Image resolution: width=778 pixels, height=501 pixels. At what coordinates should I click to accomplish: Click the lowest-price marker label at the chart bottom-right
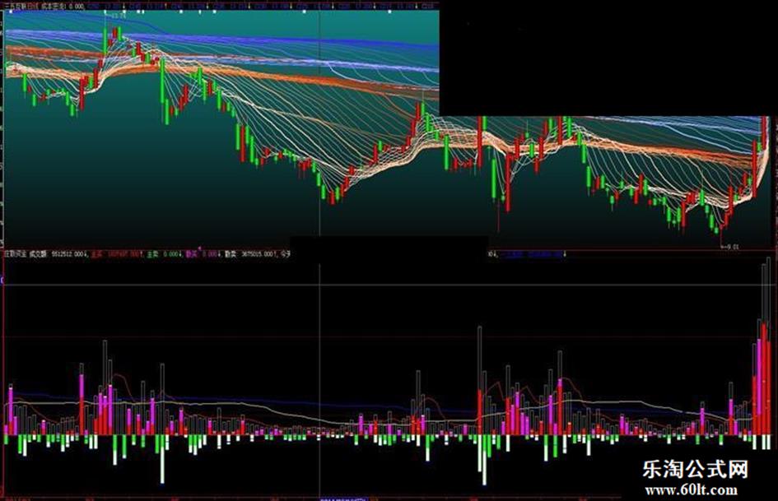pos(731,246)
